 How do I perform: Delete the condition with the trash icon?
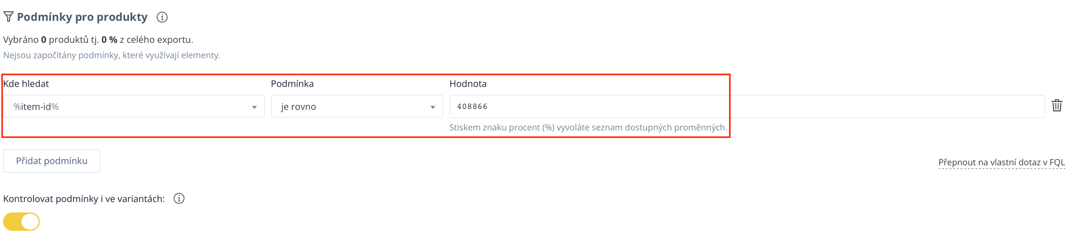[1057, 106]
